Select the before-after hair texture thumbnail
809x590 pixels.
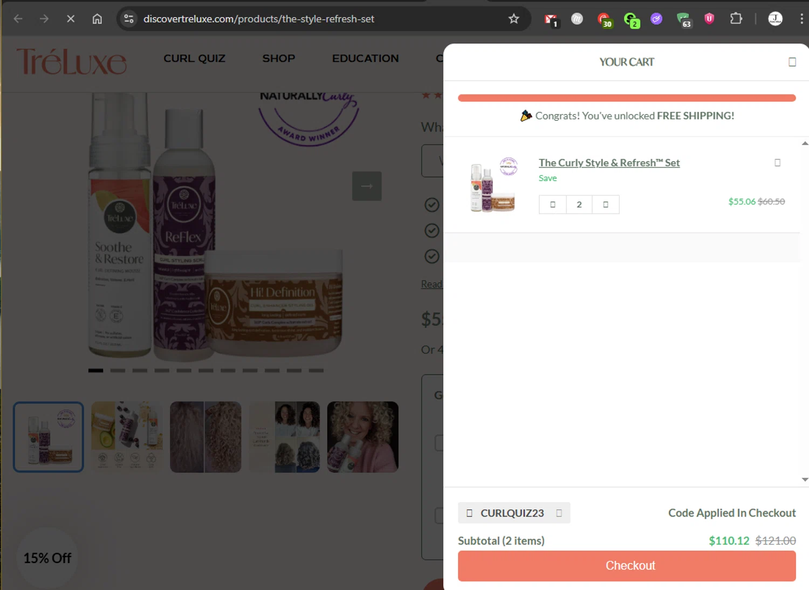click(x=205, y=437)
